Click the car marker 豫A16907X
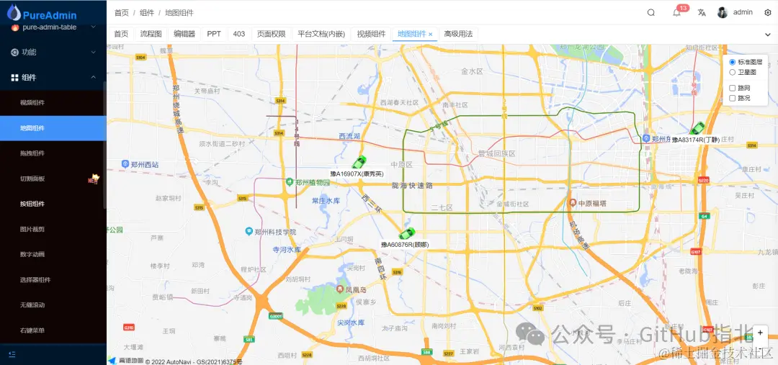 pyautogui.click(x=359, y=162)
